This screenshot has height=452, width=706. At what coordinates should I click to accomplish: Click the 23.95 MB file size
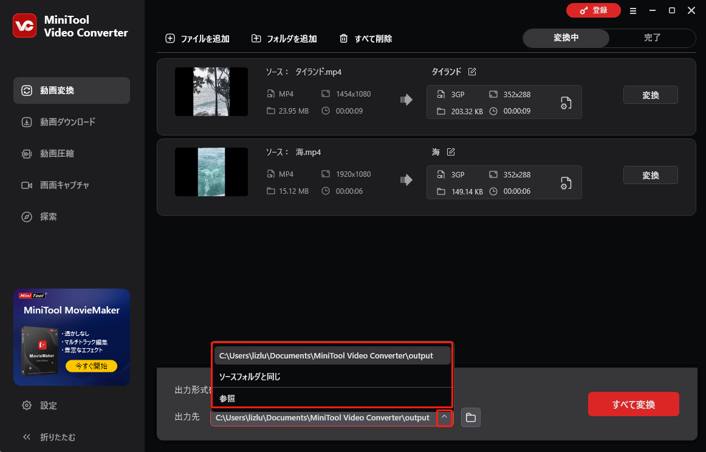293,111
